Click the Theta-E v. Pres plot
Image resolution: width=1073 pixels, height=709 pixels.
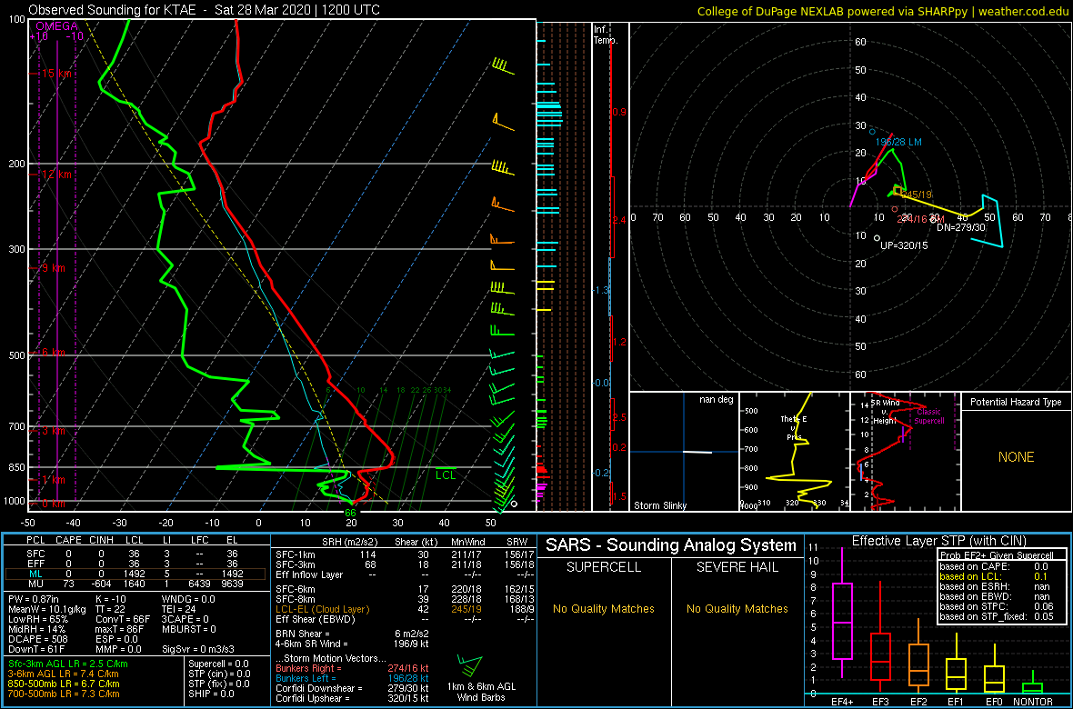pyautogui.click(x=793, y=453)
